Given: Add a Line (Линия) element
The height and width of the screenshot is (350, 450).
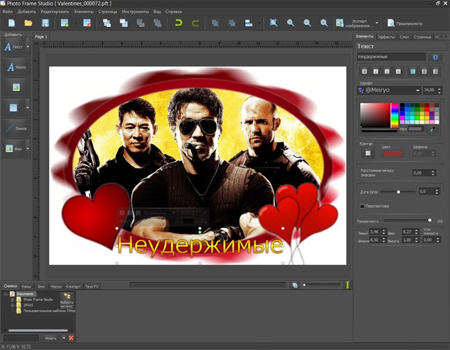Looking at the screenshot, I should [16, 128].
